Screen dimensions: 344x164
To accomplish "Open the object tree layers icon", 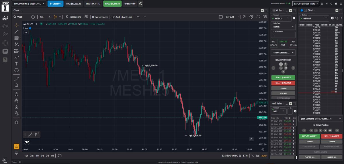I will pyautogui.click(x=16, y=153).
